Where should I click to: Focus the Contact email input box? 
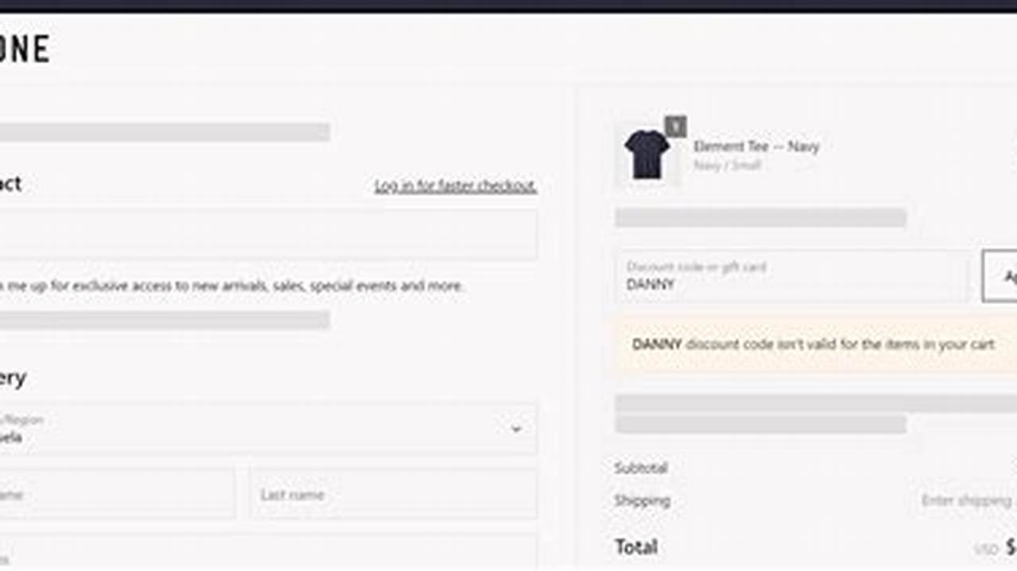[x=269, y=234]
